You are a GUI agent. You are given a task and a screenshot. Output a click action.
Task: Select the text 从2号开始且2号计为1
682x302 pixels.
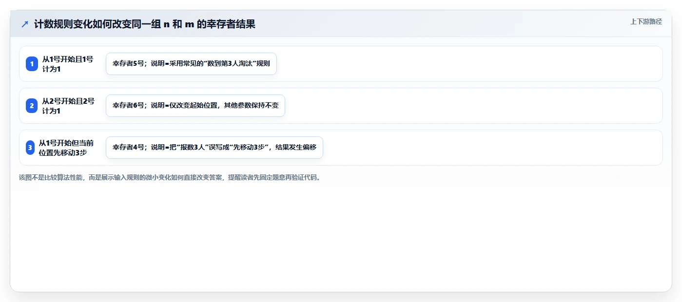pos(68,106)
